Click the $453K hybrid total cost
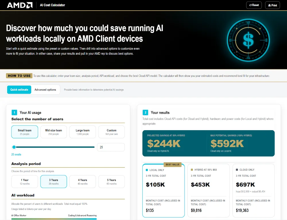Viewport: 287px width, 220px height. click(x=200, y=184)
